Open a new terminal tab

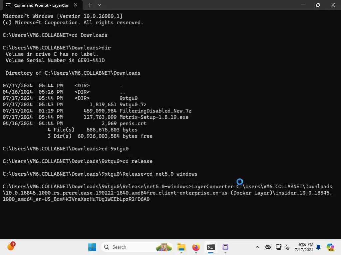pos(90,5)
